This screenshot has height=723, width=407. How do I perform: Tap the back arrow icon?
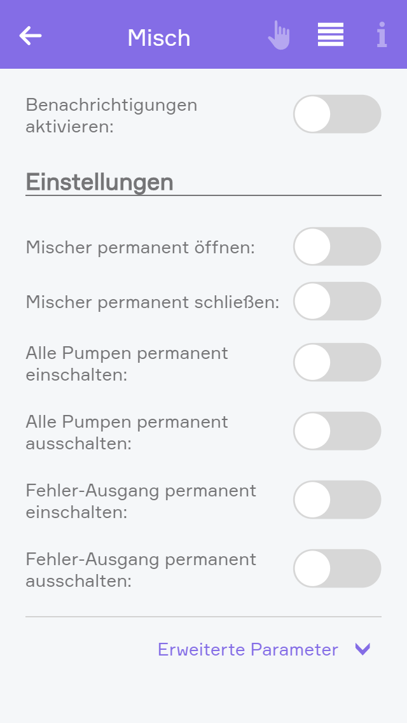click(x=31, y=36)
